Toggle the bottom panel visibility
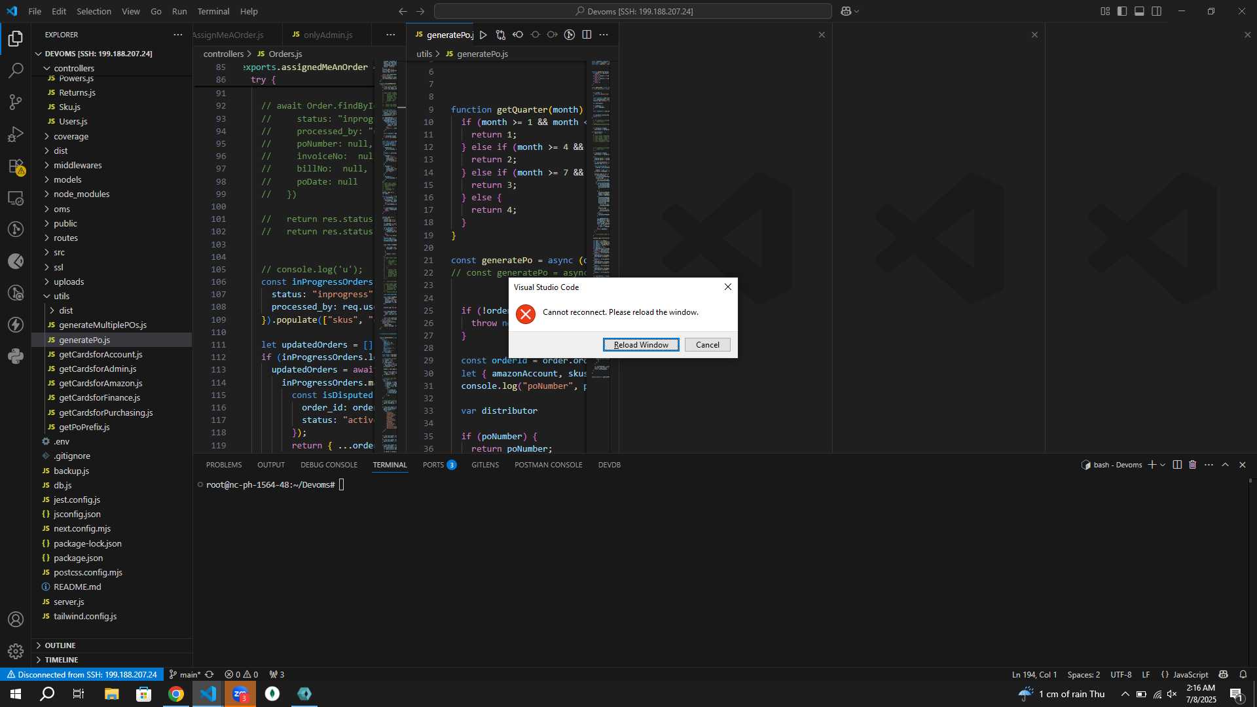Viewport: 1257px width, 707px height. (1139, 11)
